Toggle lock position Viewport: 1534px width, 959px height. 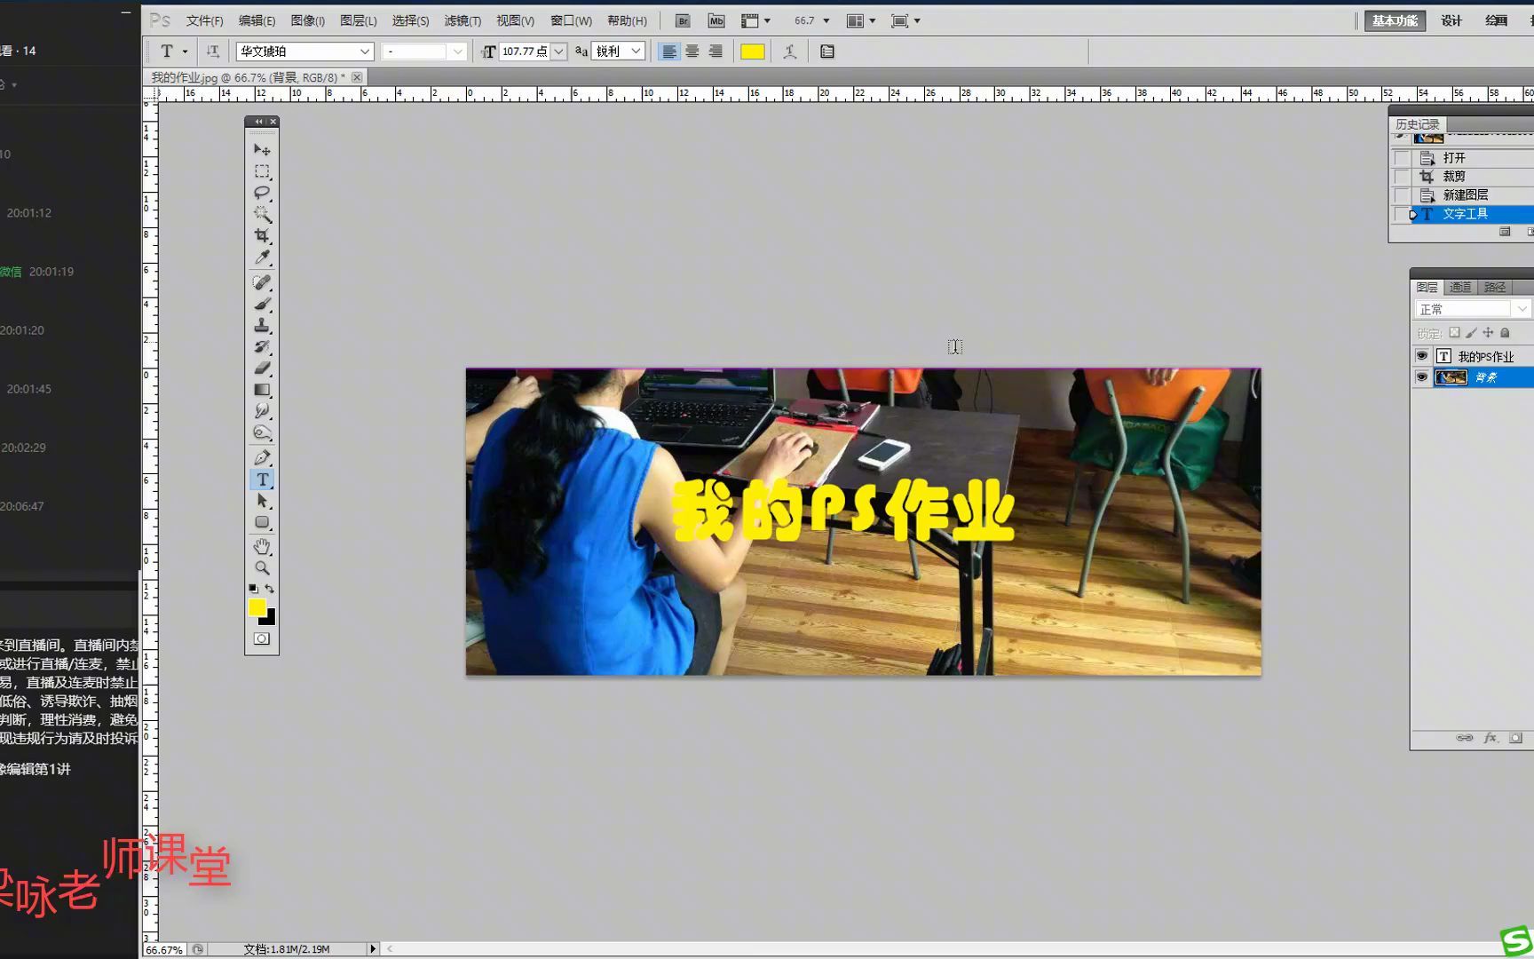pos(1488,333)
